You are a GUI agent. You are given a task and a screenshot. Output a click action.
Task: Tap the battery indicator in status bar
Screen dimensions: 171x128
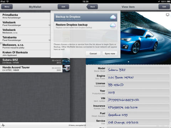tap(169, 1)
